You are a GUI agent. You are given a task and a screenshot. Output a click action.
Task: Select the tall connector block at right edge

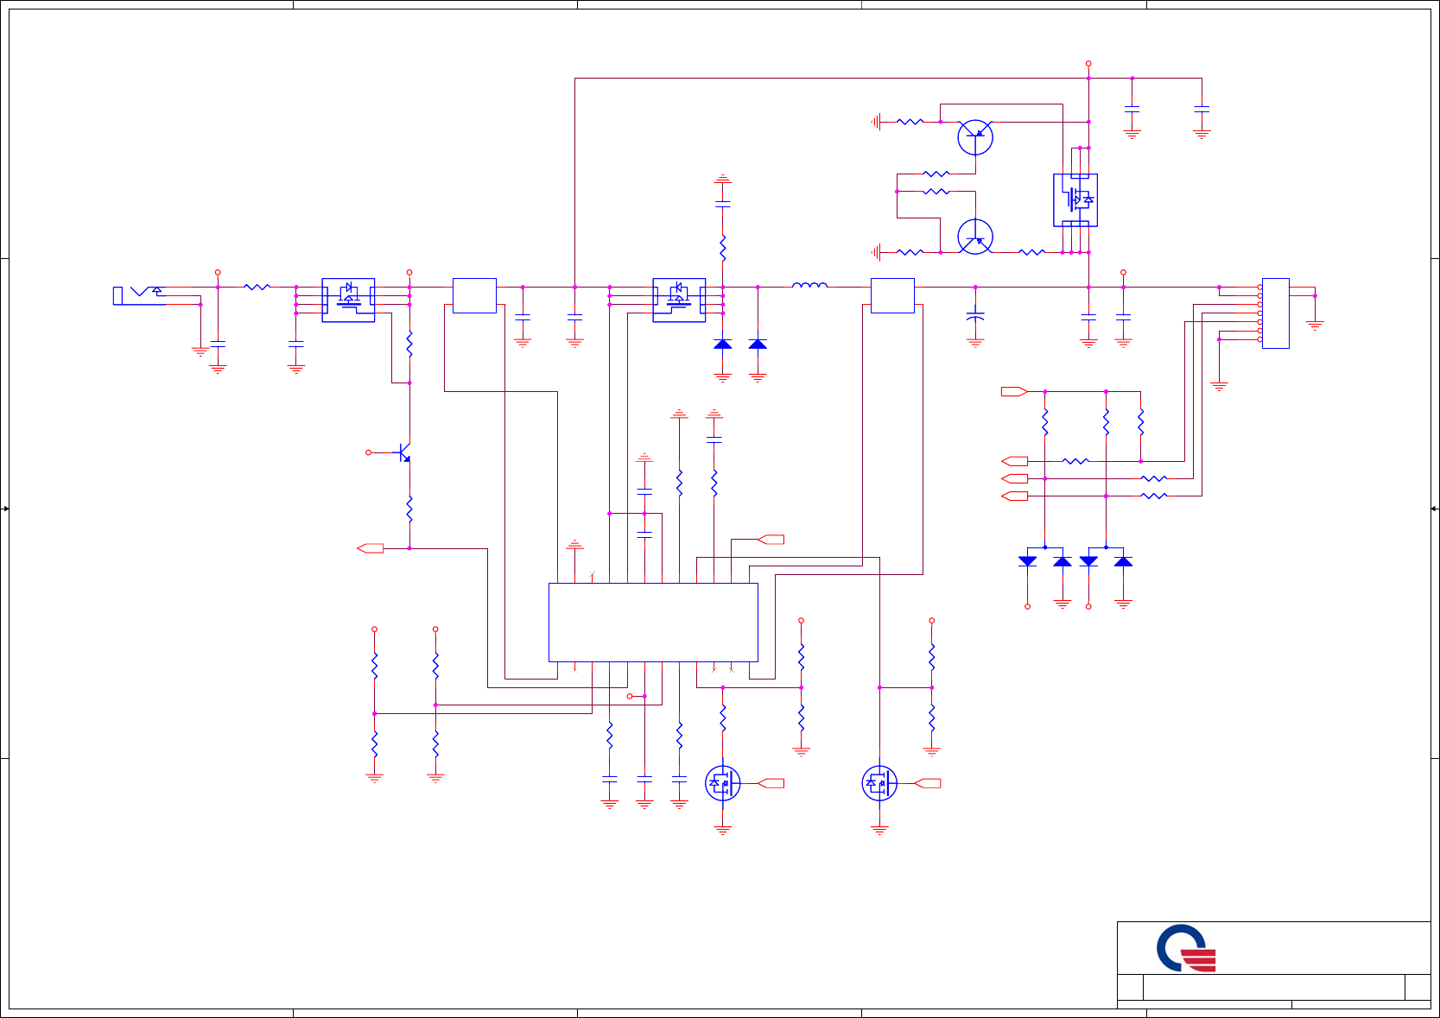(1276, 313)
